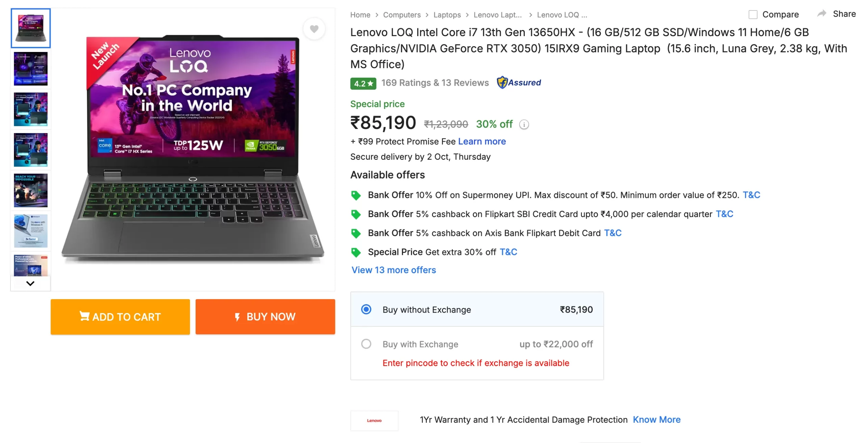Select the second product image thumbnail
This screenshot has width=865, height=443.
(x=30, y=69)
